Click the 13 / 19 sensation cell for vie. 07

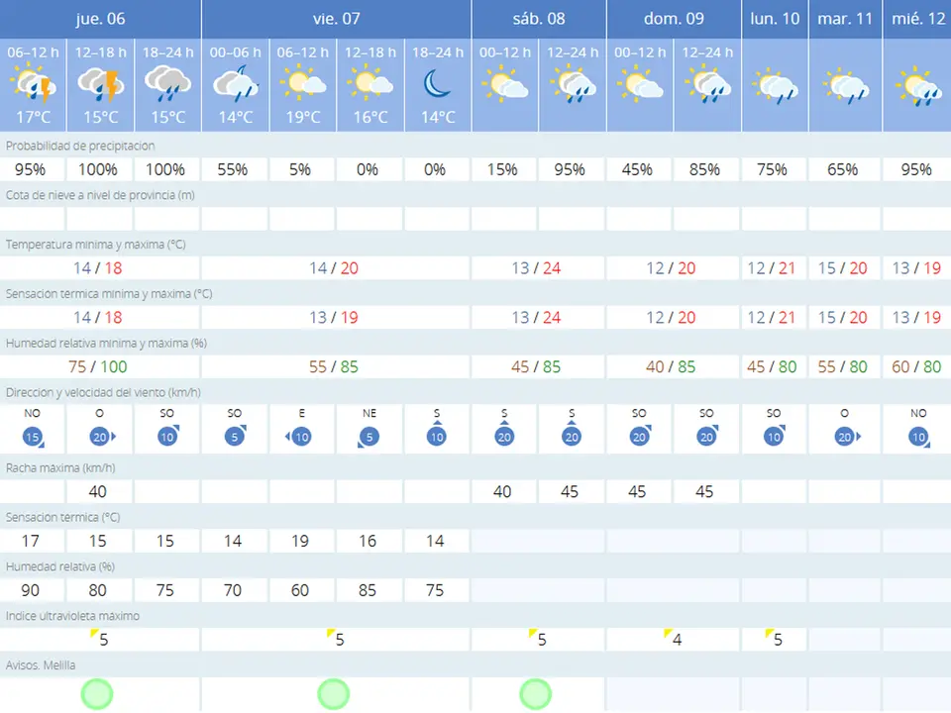[x=334, y=317]
